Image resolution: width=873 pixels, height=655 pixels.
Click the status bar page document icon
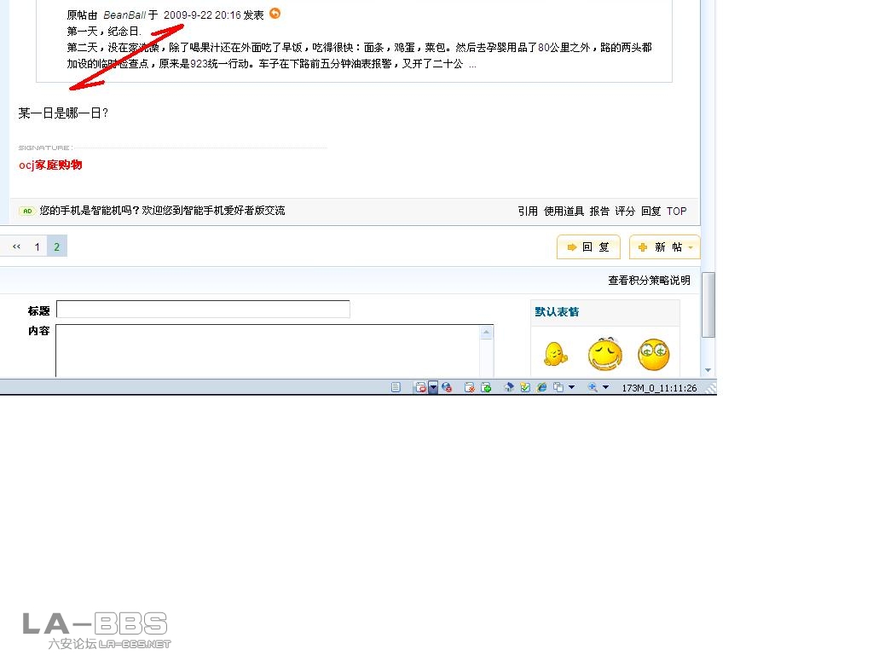[396, 387]
